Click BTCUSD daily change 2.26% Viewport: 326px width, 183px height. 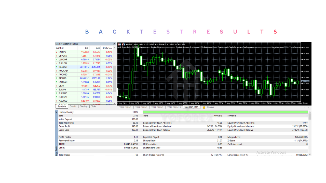tap(109, 78)
